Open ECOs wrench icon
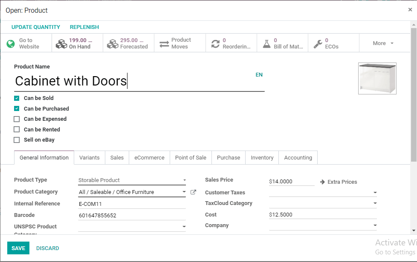Screen dimensions: 417x262 tap(318, 44)
